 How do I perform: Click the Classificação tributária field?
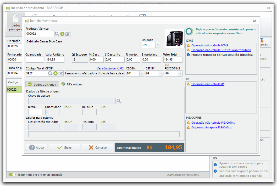pos(44,127)
